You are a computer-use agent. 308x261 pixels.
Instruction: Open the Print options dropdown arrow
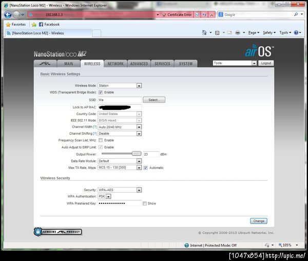[x=244, y=33]
